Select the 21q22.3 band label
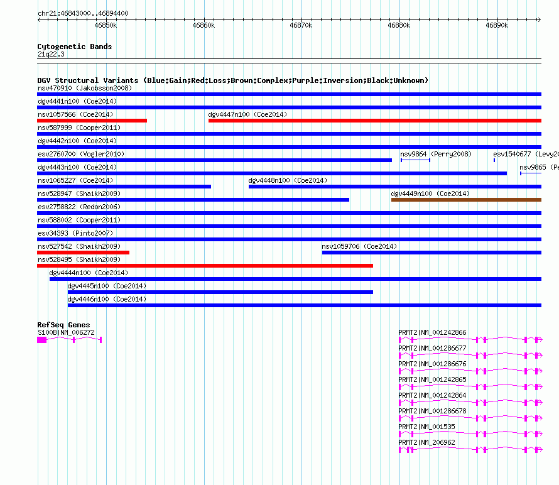559x485 pixels. [51, 54]
